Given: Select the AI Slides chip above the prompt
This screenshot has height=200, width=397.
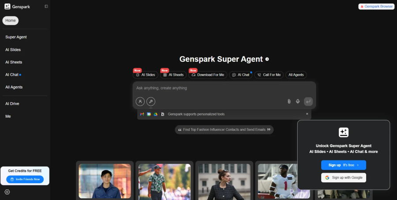Looking at the screenshot, I should (145, 75).
